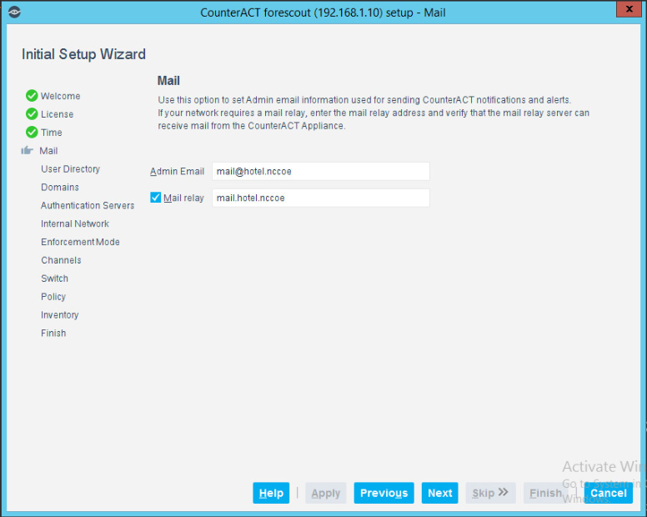Select the Policy step in sidebar

point(53,297)
